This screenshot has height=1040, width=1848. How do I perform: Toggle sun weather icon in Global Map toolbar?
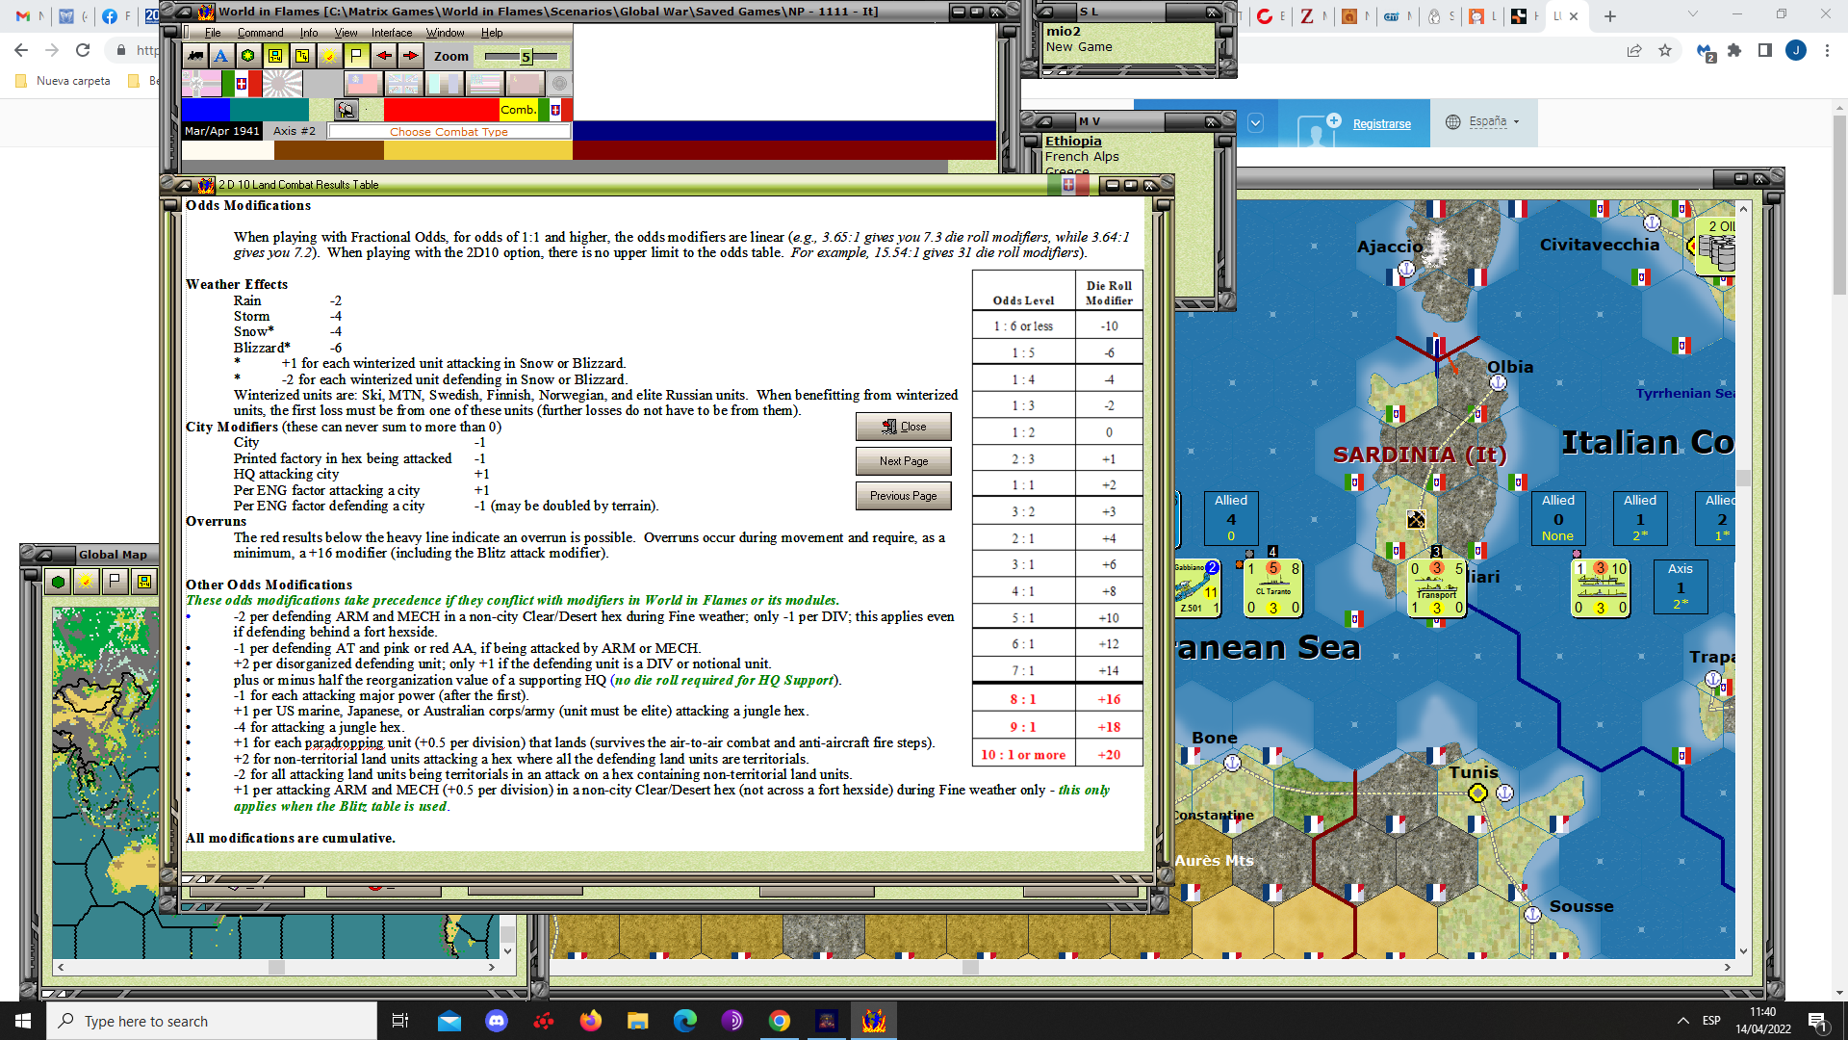(87, 582)
